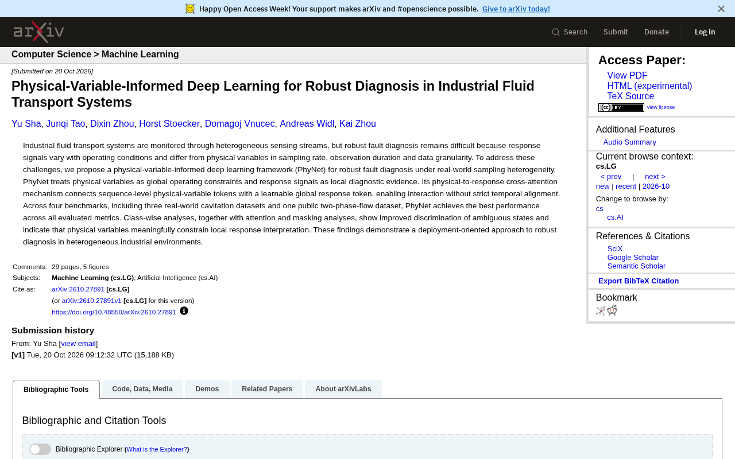735x459 pixels.
Task: Click Give to arXiv today link
Action: 516,9
